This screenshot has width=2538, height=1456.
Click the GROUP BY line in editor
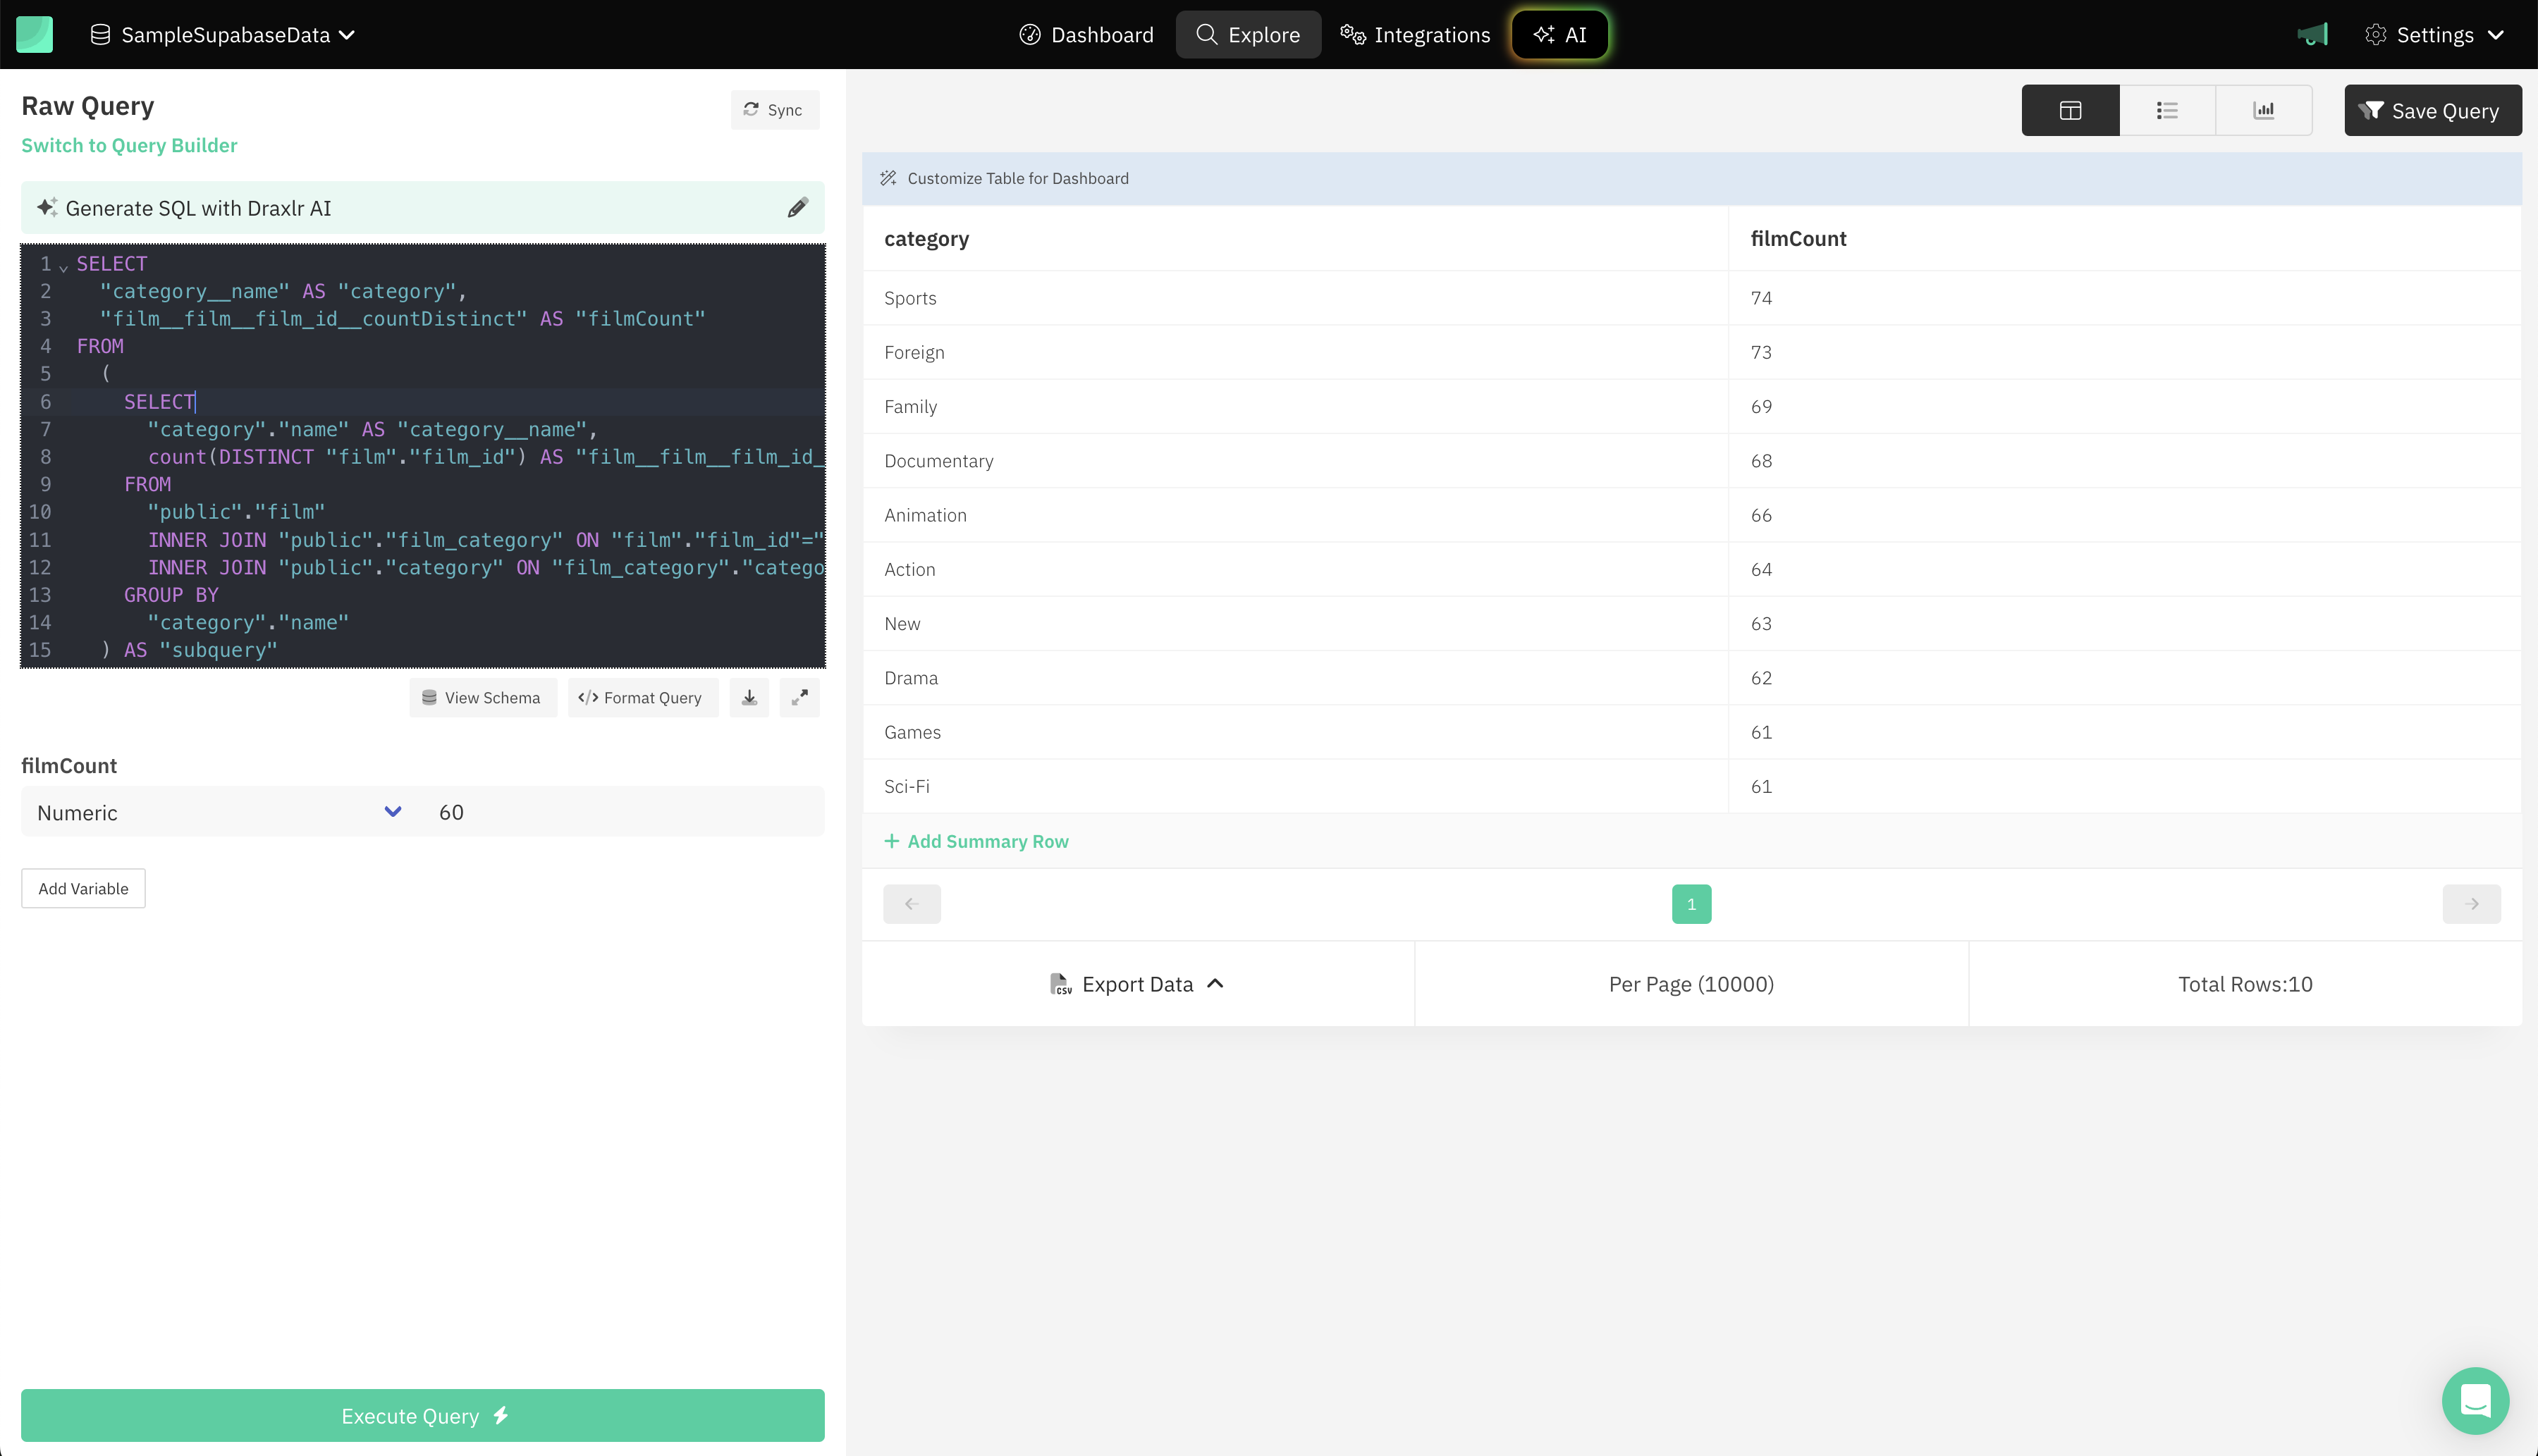click(171, 595)
